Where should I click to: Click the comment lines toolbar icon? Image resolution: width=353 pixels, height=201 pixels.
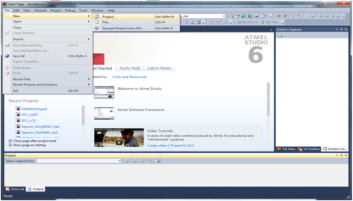(x=293, y=16)
